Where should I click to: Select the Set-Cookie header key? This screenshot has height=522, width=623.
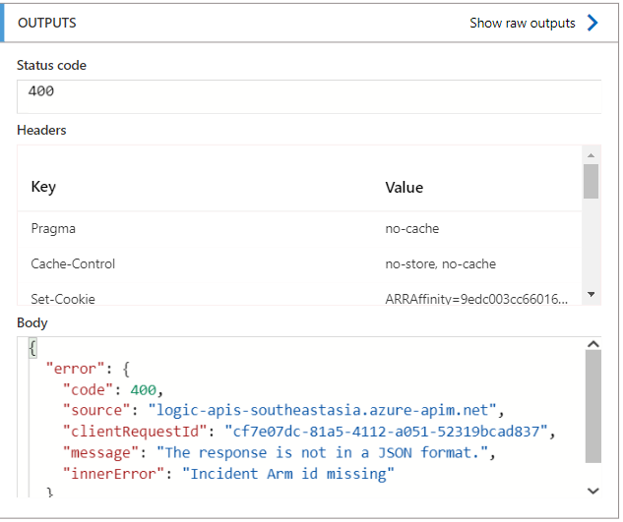[x=63, y=299]
